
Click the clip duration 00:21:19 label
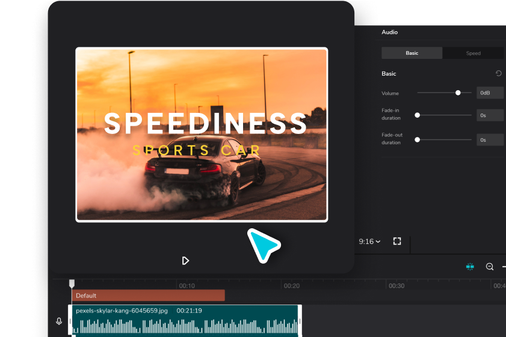[189, 311]
